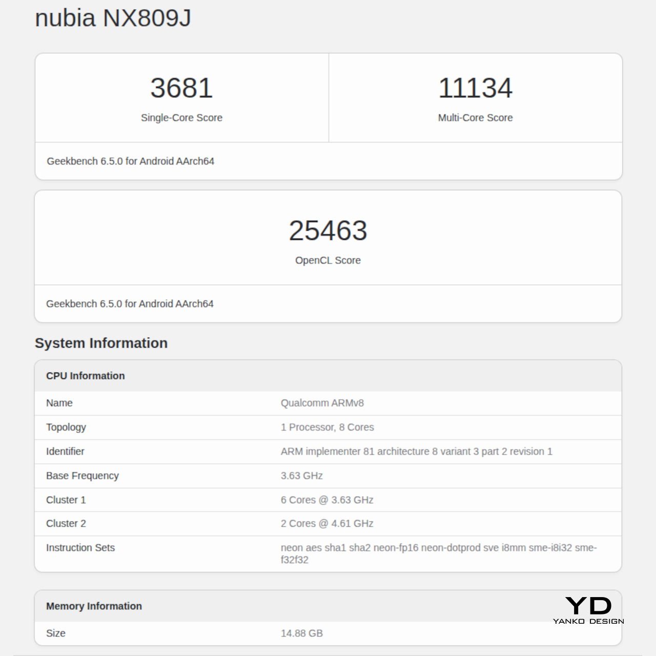This screenshot has width=656, height=656.
Task: Click Geekbench version text under CPU scores
Action: click(130, 161)
